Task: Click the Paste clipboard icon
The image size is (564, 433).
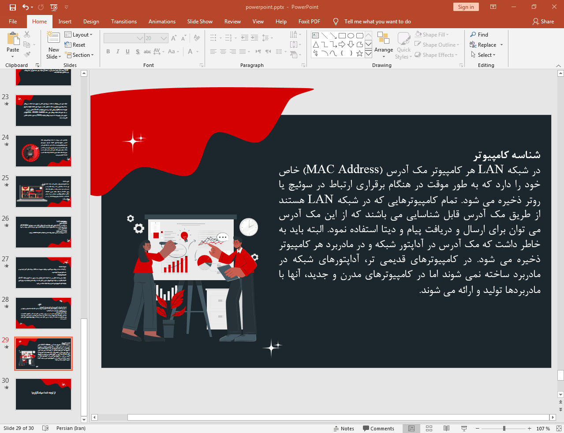Action: pos(13,39)
